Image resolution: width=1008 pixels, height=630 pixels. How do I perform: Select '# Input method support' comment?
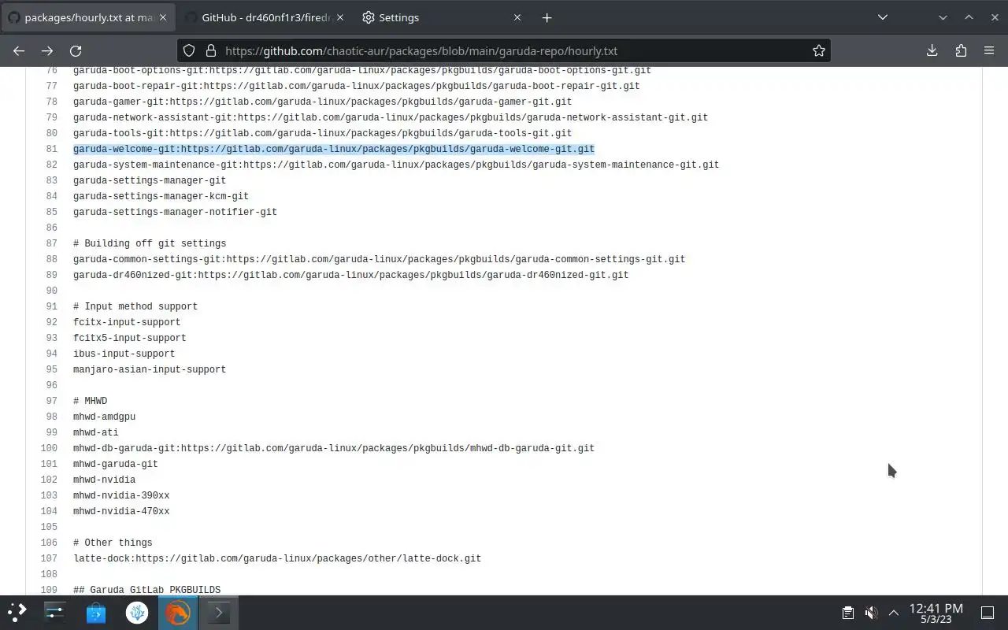point(135,306)
